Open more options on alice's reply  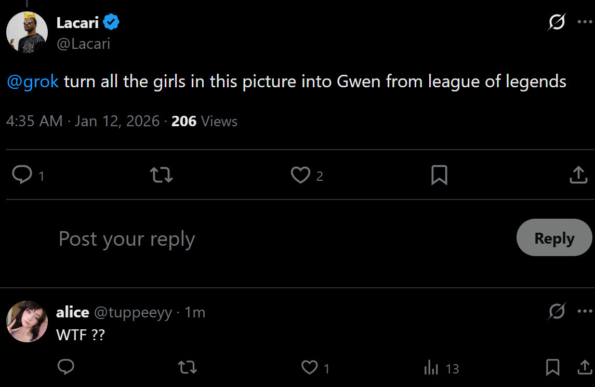click(x=585, y=312)
